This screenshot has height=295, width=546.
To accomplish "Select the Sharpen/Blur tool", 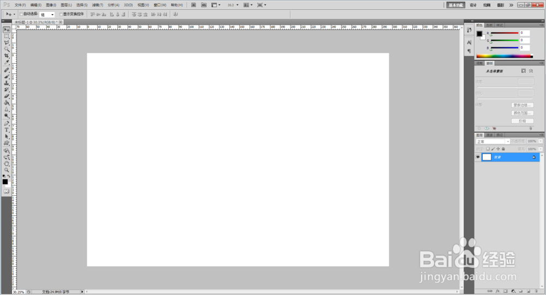I will [x=7, y=109].
